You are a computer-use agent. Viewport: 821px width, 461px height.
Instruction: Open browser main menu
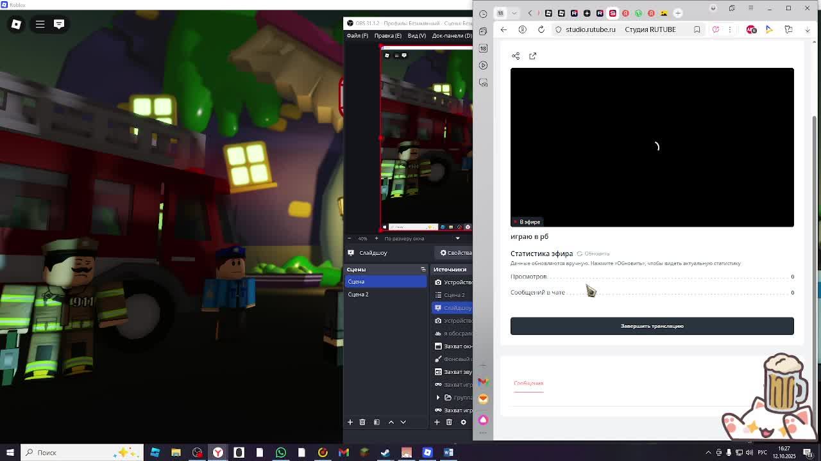click(x=750, y=8)
